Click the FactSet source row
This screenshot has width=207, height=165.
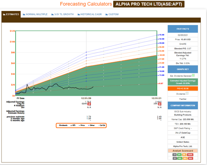(x=183, y=99)
